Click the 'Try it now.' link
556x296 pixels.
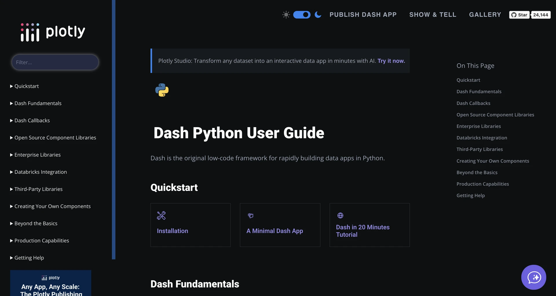(x=391, y=61)
